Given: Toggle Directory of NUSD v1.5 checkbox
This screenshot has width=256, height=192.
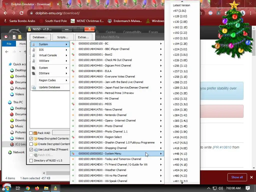Looking at the screenshot, I should tap(31, 161).
